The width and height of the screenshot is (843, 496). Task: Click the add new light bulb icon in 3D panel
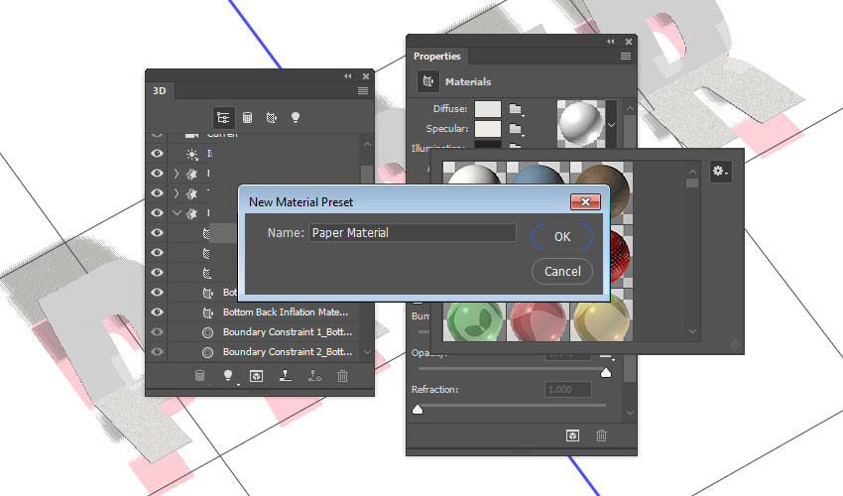tap(228, 376)
